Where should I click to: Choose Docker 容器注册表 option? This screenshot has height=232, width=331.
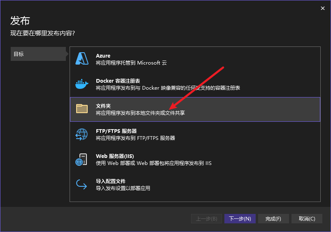tap(195, 84)
